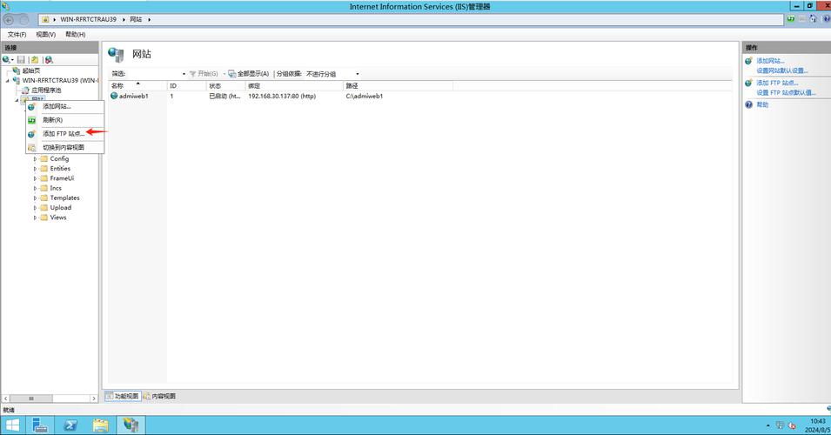Select 'Refresh' (刷新) in the context menu
831x435 pixels.
[x=52, y=120]
